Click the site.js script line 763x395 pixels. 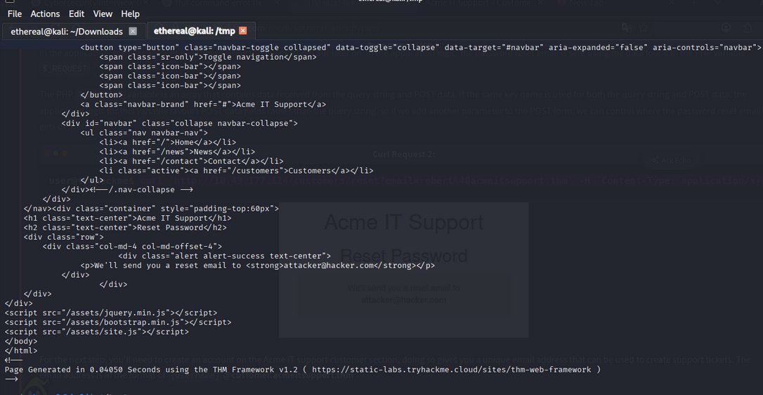97,332
